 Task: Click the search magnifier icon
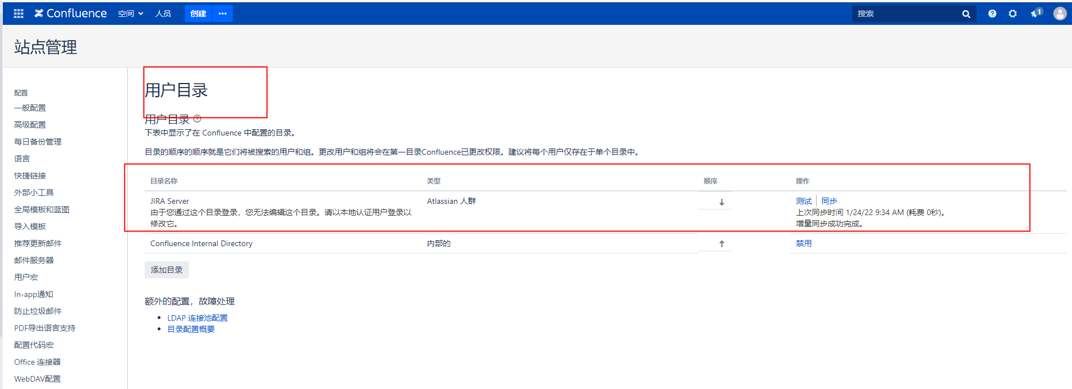(x=966, y=14)
